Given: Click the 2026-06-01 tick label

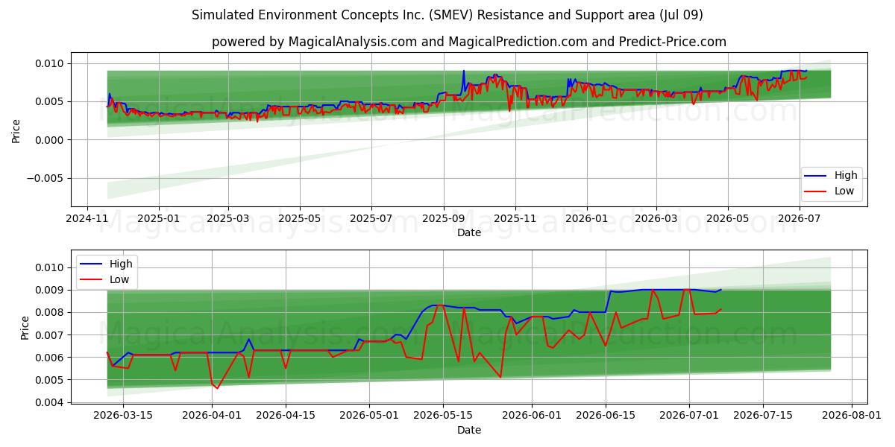Looking at the screenshot, I should [533, 415].
